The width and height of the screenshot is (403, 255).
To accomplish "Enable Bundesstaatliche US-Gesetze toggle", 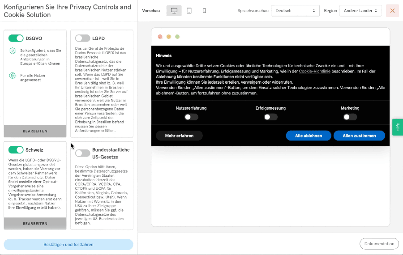I will click(82, 153).
